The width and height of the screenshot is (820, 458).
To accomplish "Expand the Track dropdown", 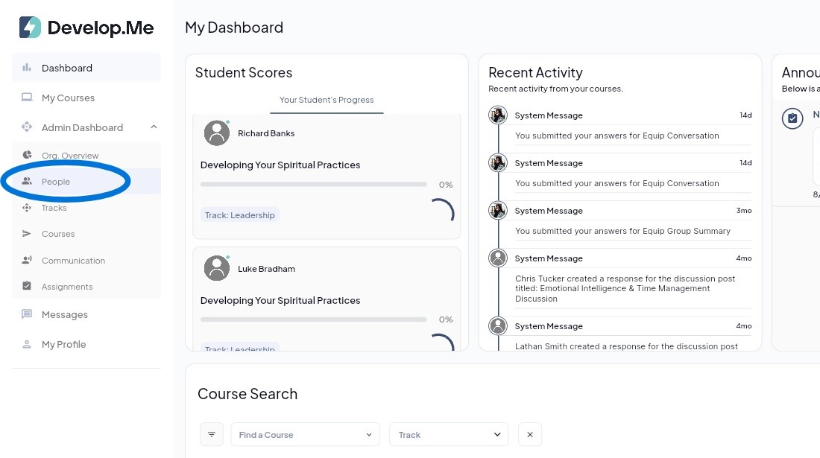I will pos(449,434).
